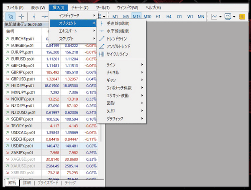251x190 pixels.
Task: Expand the ライン submenu
Action: (121, 65)
